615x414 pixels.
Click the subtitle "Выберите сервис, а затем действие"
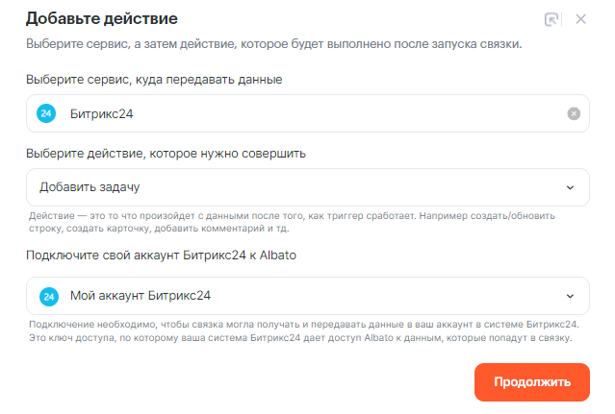point(273,45)
